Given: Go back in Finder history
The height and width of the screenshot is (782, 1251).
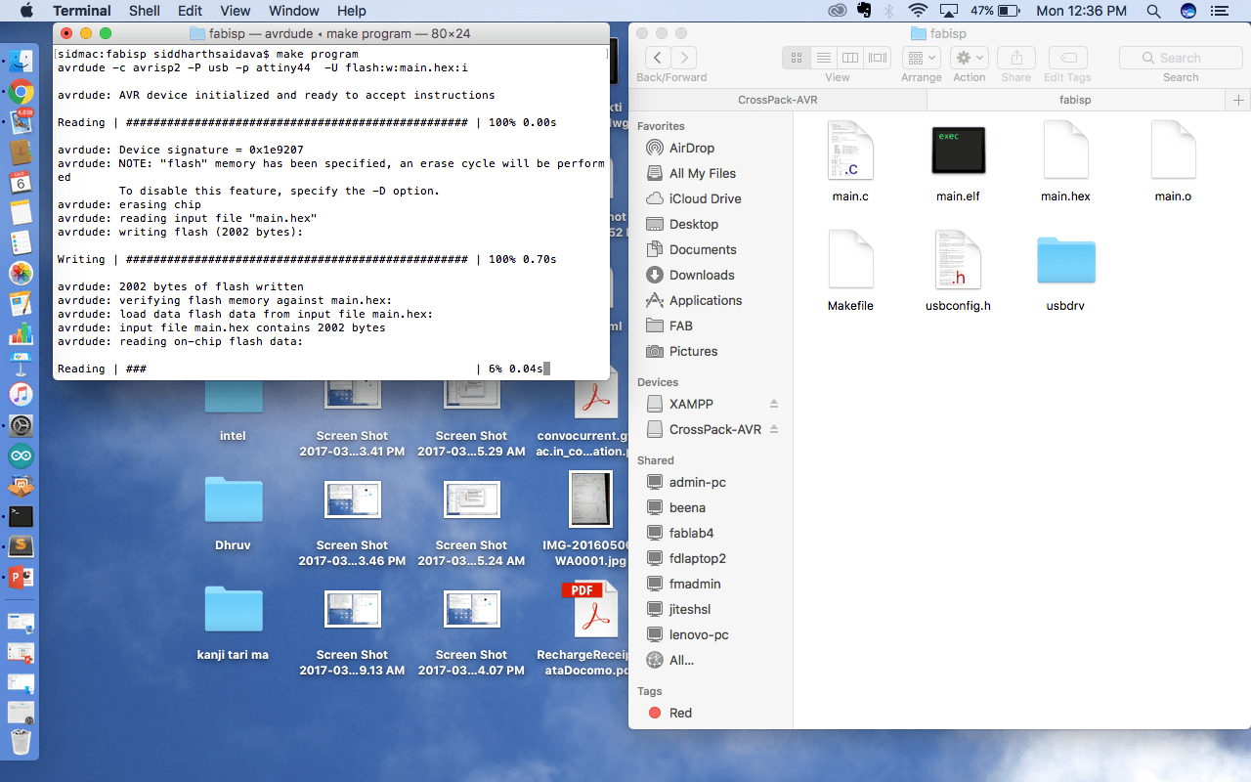Looking at the screenshot, I should point(658,58).
